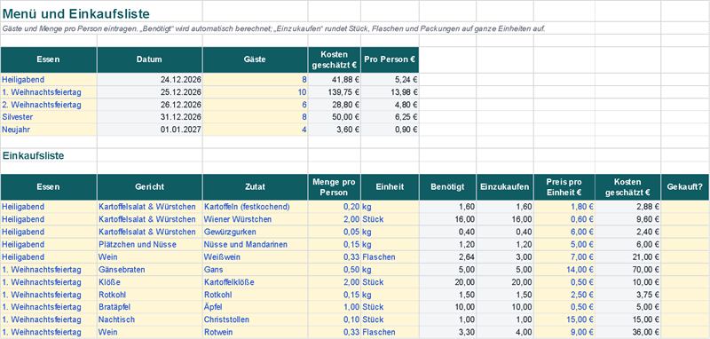
Task: Click the Gekauft? cell for Gans row
Action: tap(685, 270)
